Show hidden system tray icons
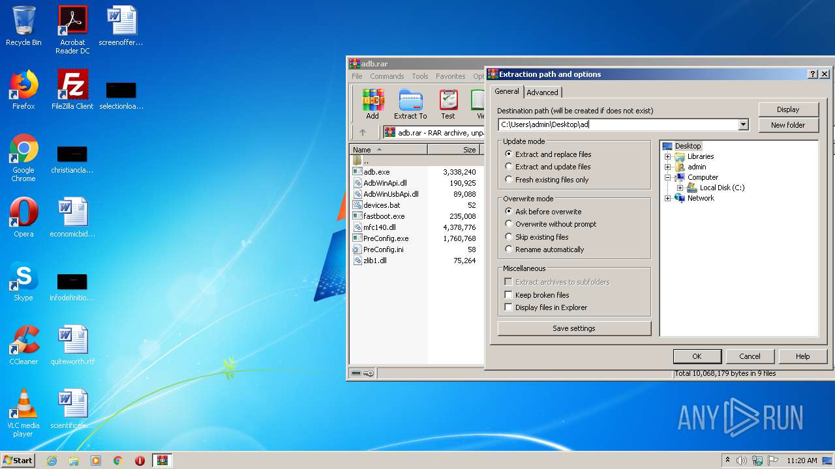The width and height of the screenshot is (835, 469). click(x=727, y=461)
